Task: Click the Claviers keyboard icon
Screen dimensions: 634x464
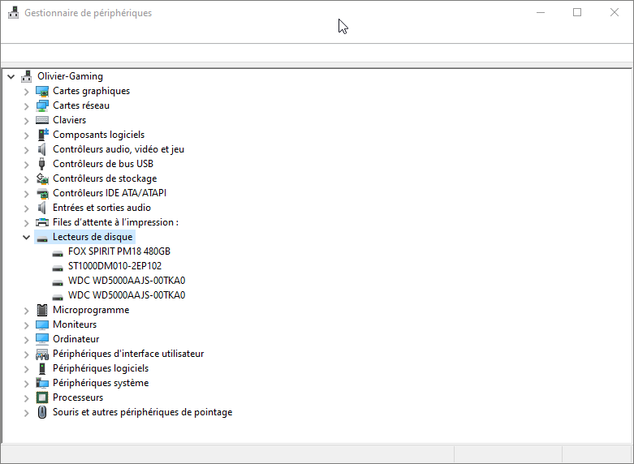Action: click(x=42, y=120)
